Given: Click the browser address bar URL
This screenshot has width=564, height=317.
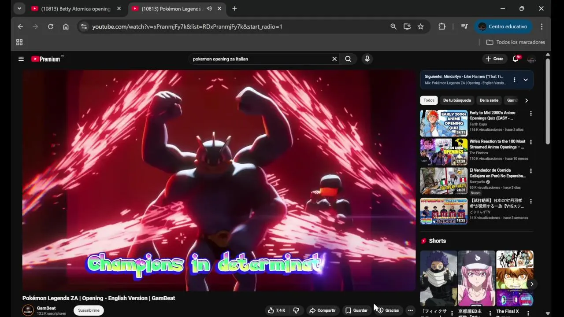Looking at the screenshot, I should 187,26.
